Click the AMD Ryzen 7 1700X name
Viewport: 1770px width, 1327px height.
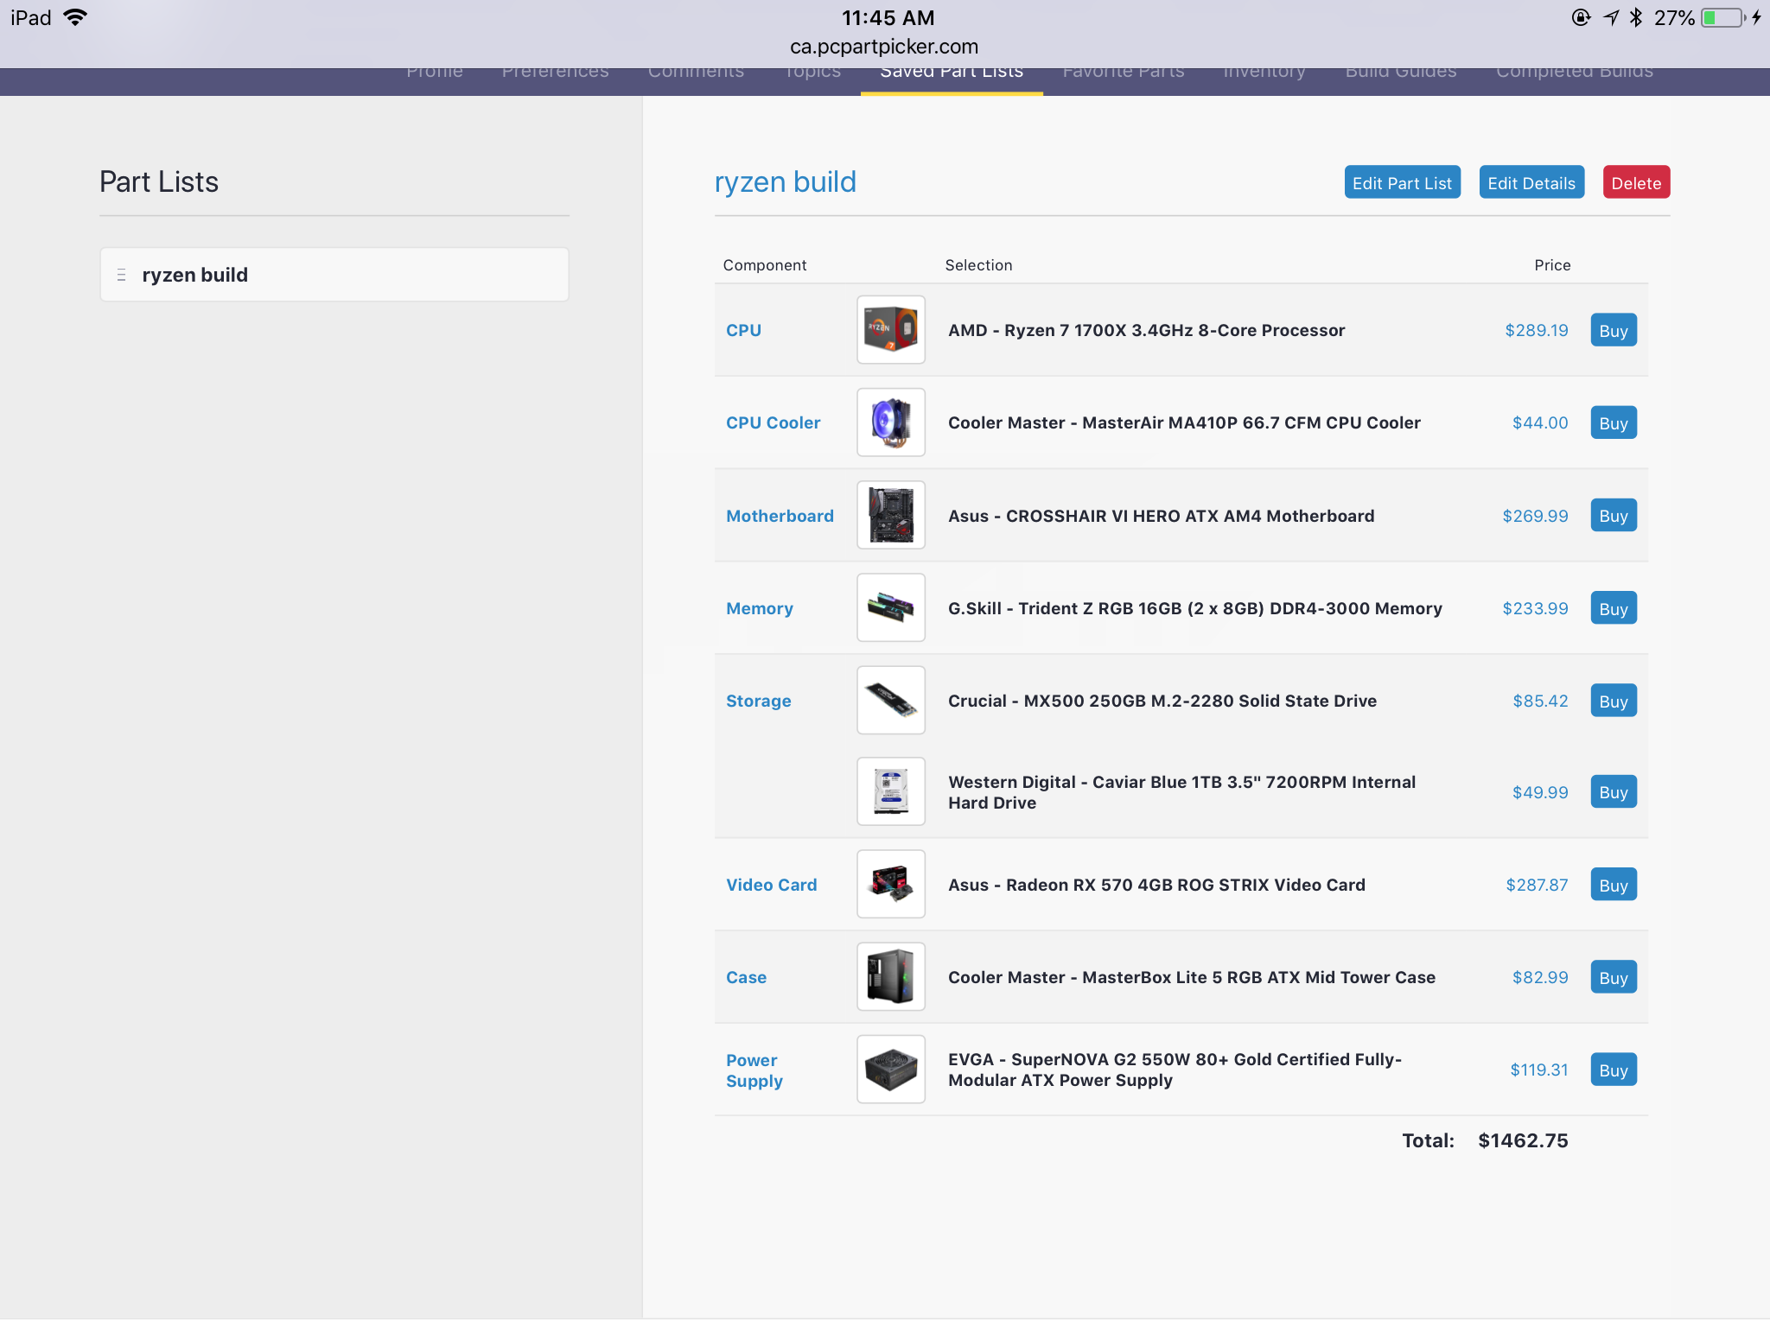point(1146,330)
